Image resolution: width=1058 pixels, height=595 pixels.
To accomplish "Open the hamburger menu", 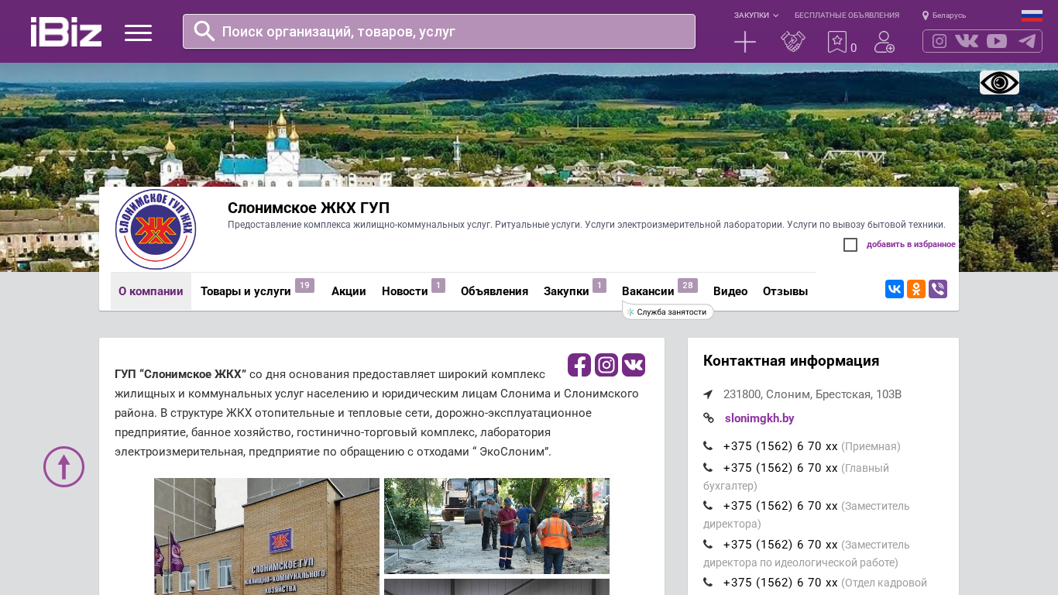I will (x=138, y=33).
